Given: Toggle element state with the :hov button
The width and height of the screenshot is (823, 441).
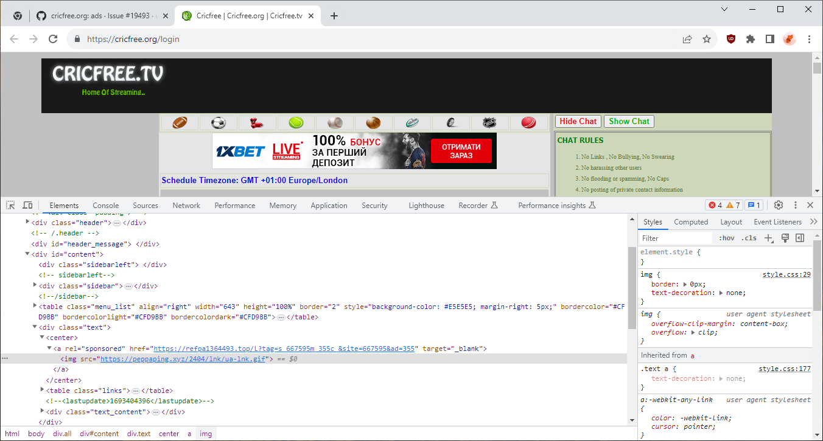Looking at the screenshot, I should coord(726,238).
